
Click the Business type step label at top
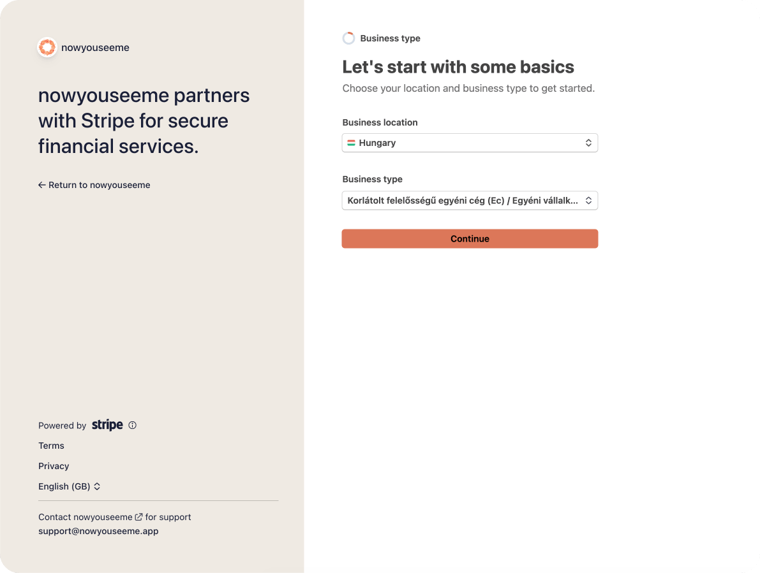click(390, 38)
